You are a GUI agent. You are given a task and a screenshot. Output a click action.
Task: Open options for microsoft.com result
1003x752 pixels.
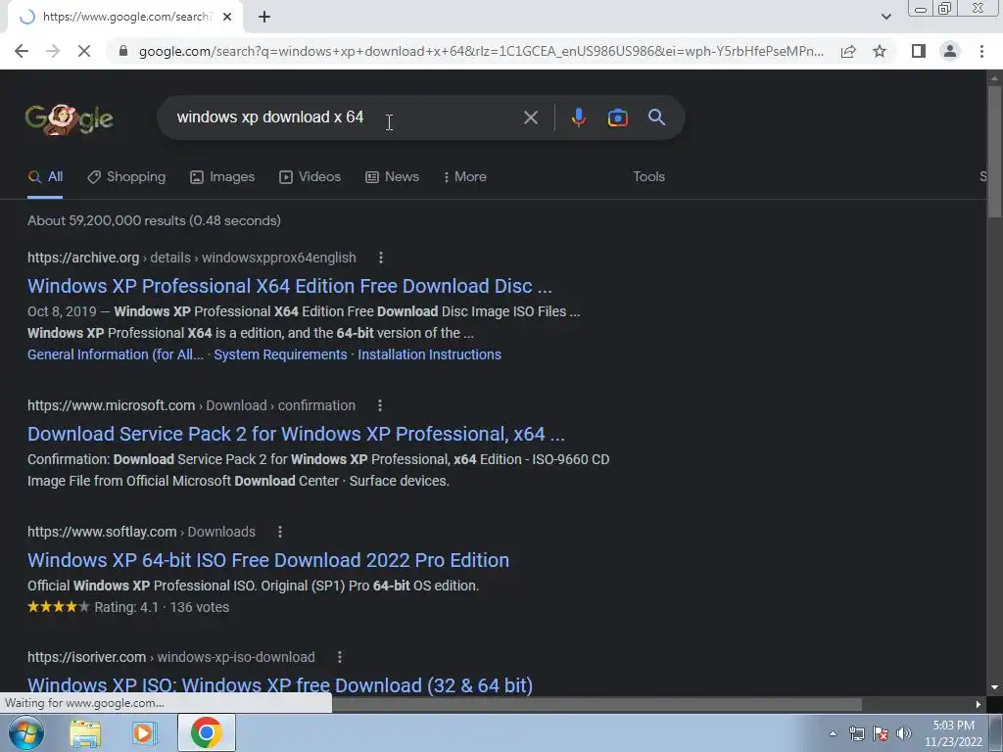click(379, 405)
